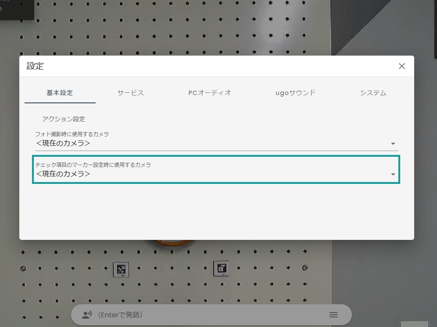Select the 基本設定 tab
The height and width of the screenshot is (327, 437).
tap(60, 93)
